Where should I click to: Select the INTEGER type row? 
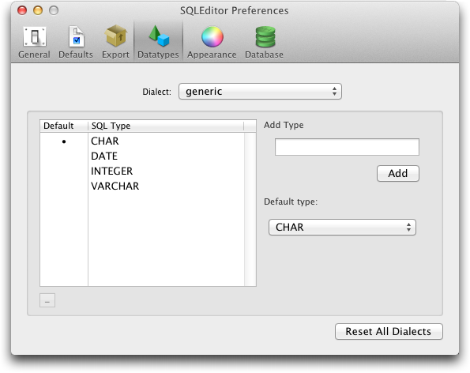pos(142,171)
